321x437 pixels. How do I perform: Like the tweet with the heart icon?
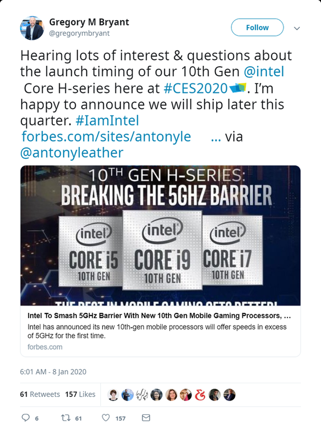[106, 418]
